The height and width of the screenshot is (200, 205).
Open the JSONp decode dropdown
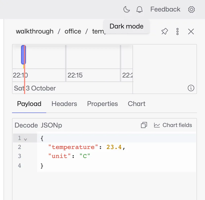51,125
